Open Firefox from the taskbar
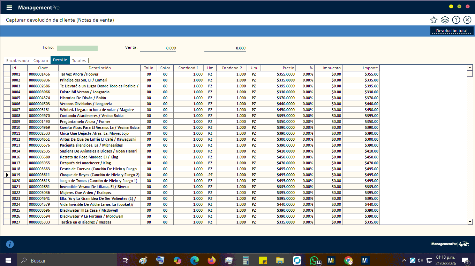 [211, 260]
